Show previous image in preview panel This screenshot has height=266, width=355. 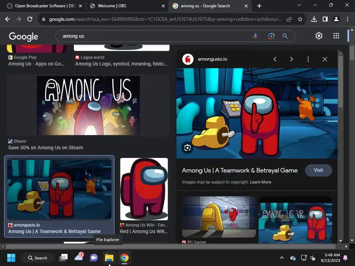click(275, 59)
